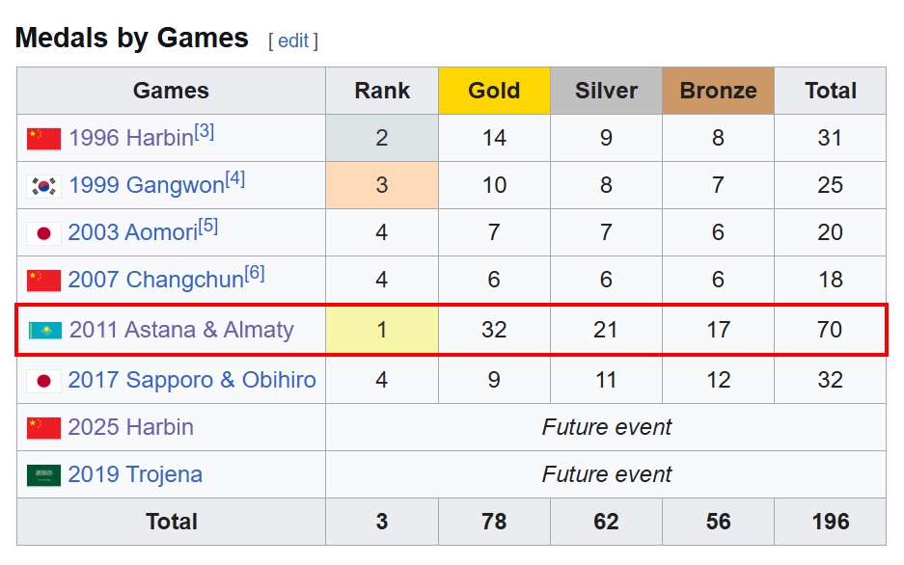
Task: Click the Japan flag beside 2017 Sapporo
Action: (x=43, y=381)
